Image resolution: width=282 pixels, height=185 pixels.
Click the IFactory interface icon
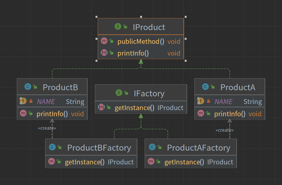coord(119,93)
